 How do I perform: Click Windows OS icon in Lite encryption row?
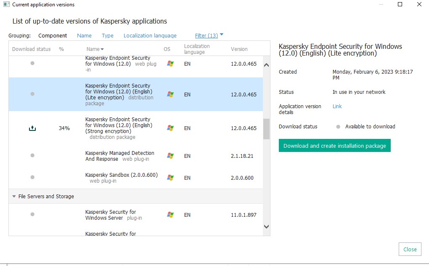click(170, 94)
